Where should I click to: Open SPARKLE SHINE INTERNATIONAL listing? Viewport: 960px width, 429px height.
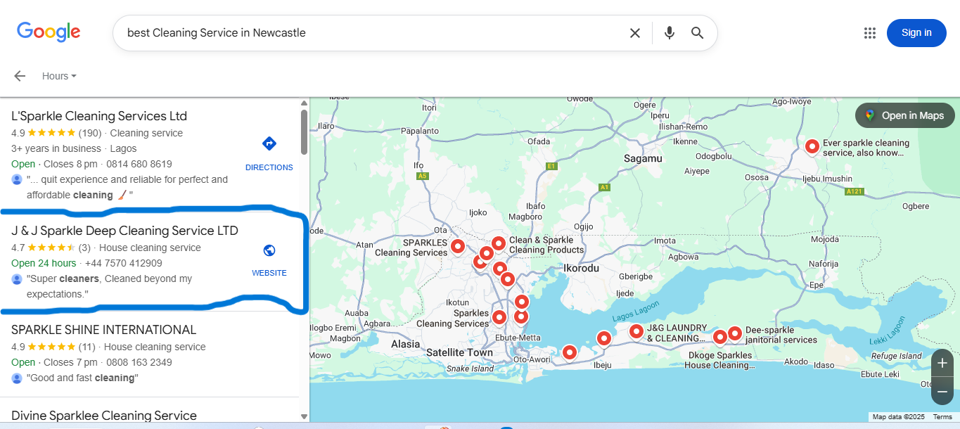(x=103, y=330)
